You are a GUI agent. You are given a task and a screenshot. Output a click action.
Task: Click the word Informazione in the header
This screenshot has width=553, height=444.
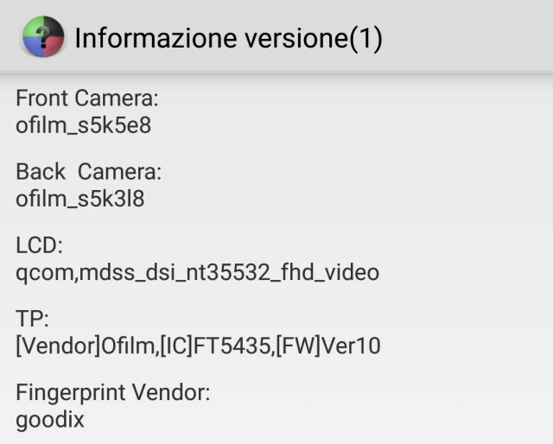click(156, 37)
